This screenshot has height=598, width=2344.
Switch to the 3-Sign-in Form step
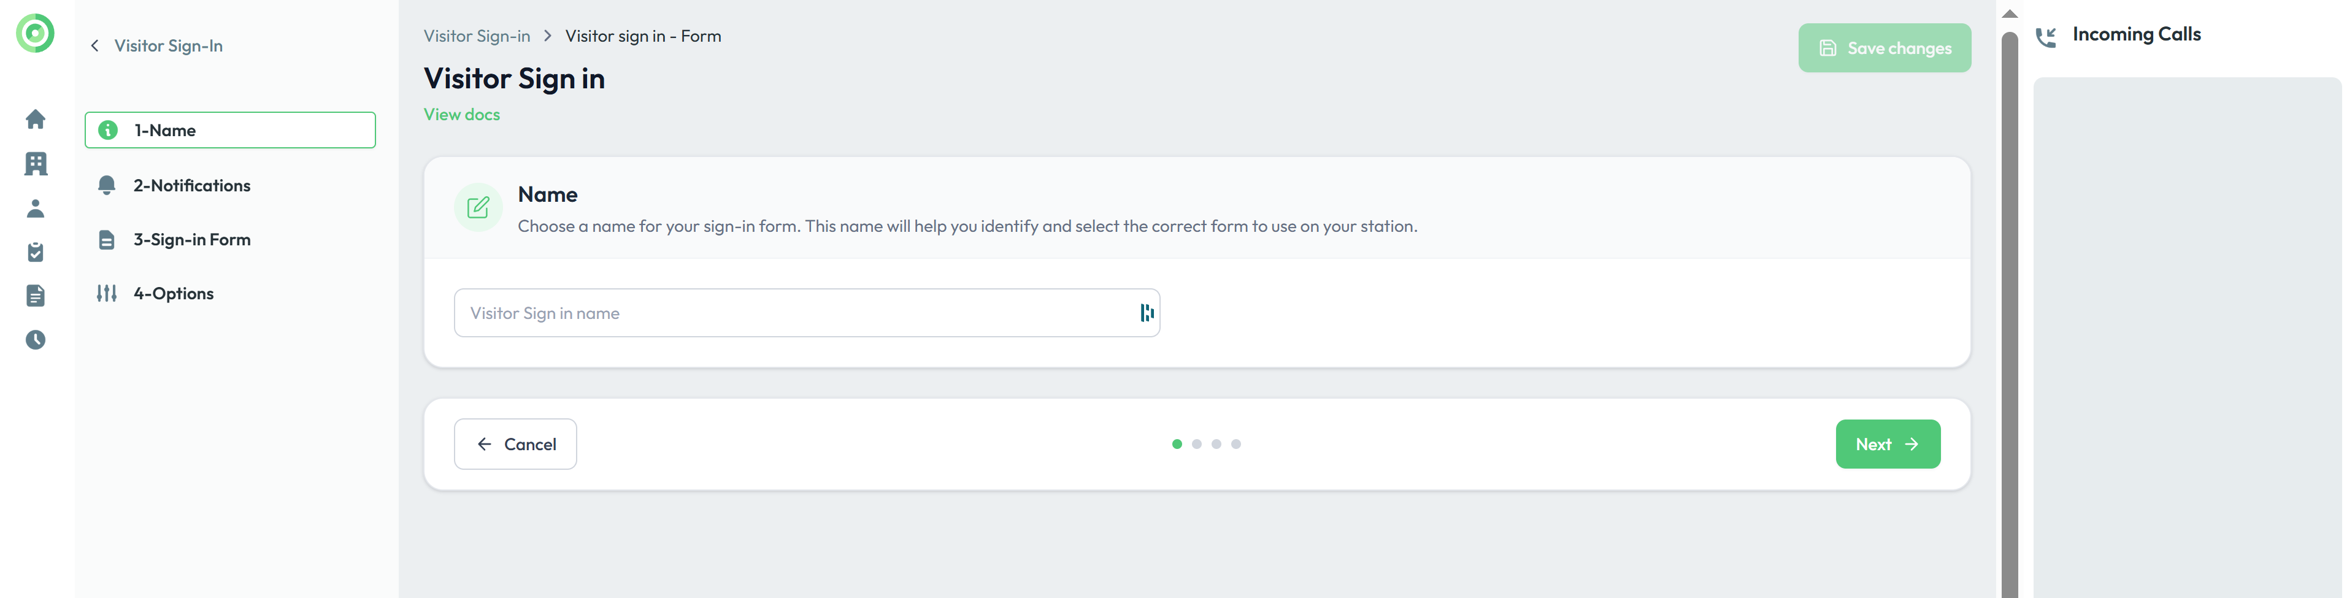click(191, 239)
